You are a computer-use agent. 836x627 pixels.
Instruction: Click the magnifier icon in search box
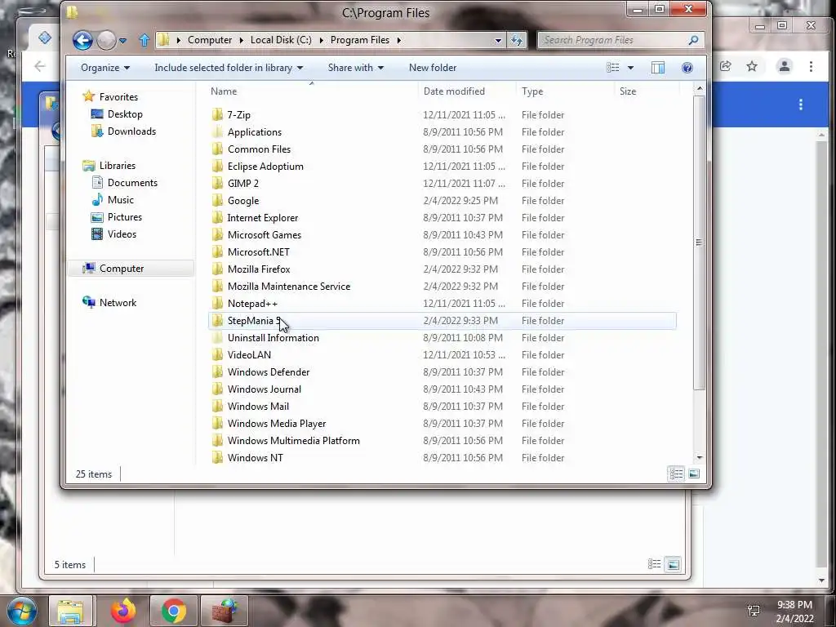click(x=694, y=40)
